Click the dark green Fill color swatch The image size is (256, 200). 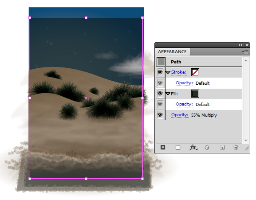click(195, 94)
